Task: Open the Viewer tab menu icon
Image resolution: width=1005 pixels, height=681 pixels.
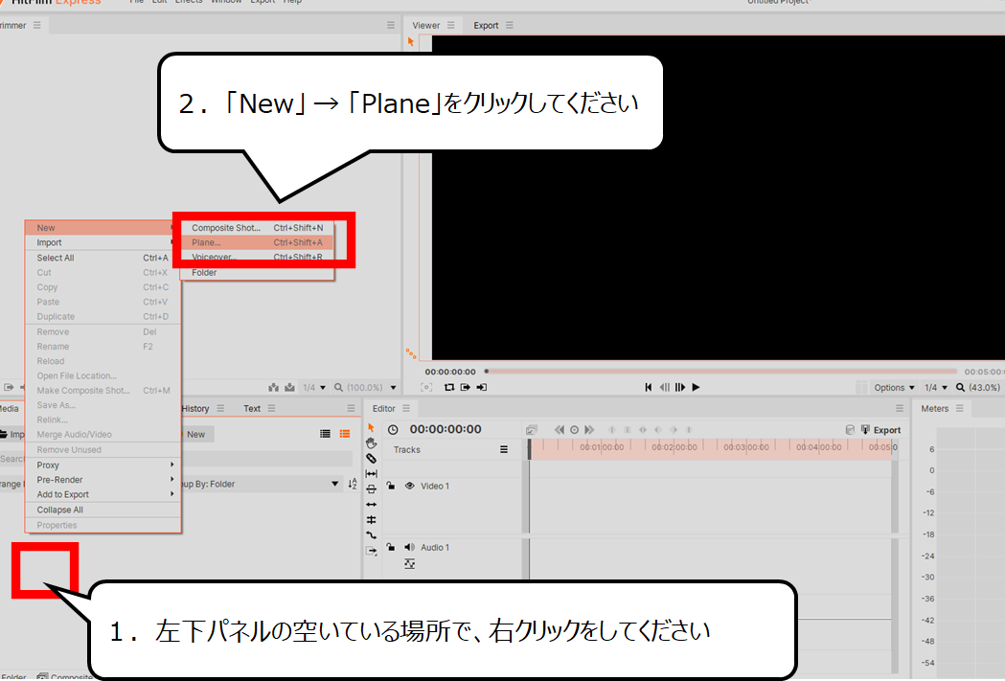Action: [451, 25]
